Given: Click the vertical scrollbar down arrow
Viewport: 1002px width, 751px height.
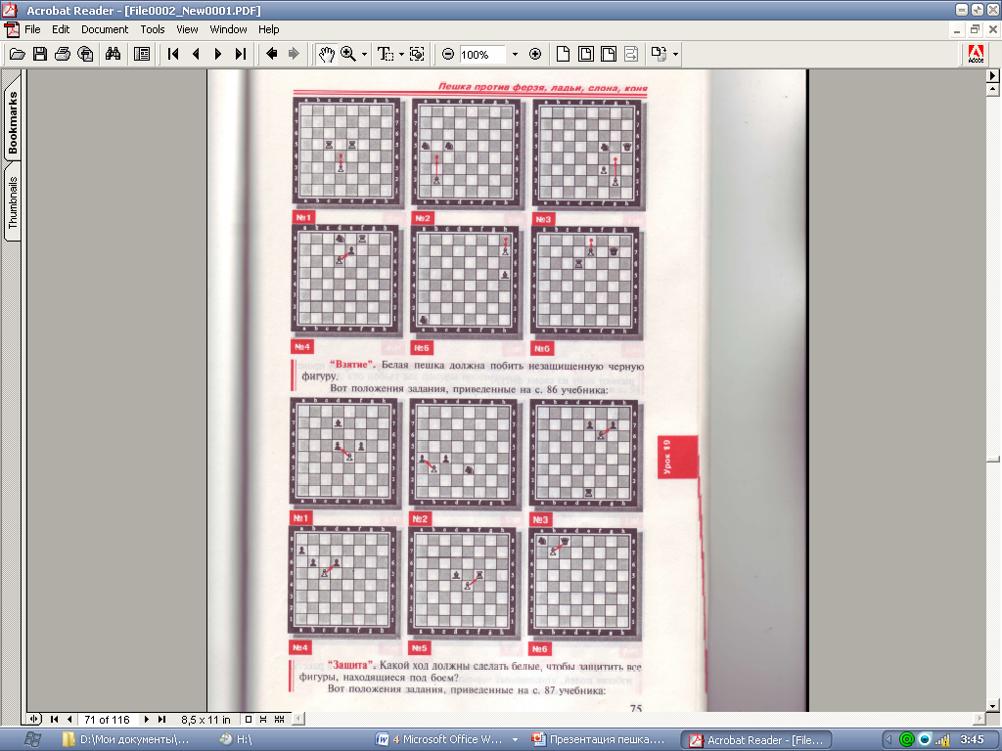Looking at the screenshot, I should [993, 706].
